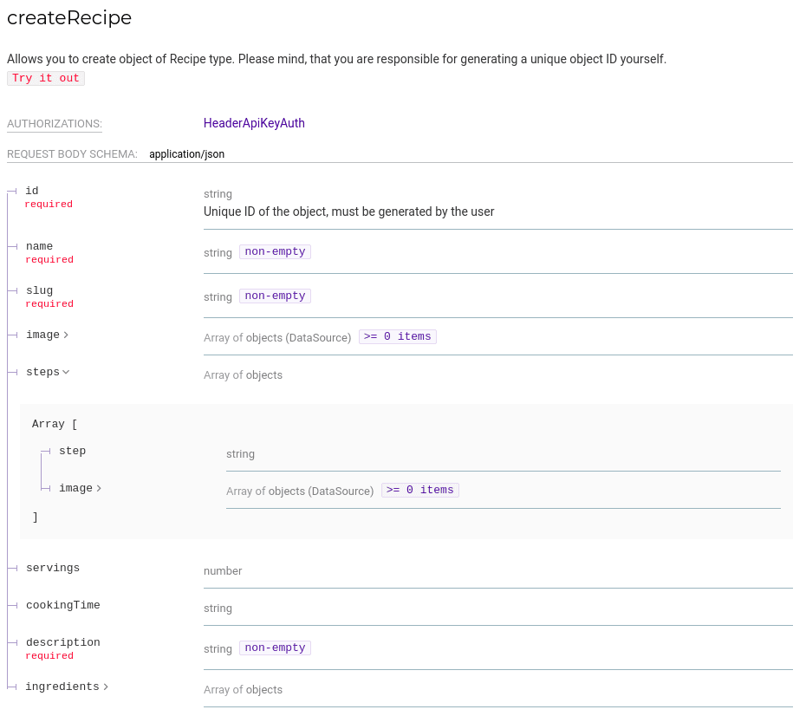The height and width of the screenshot is (716, 806).
Task: Click the description property name
Action: click(x=63, y=642)
